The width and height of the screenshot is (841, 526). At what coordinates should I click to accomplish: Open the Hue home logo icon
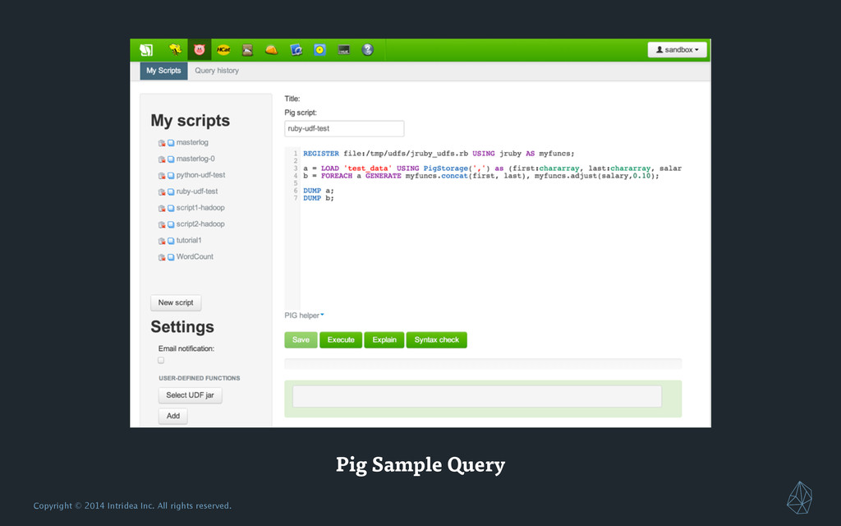pyautogui.click(x=146, y=50)
